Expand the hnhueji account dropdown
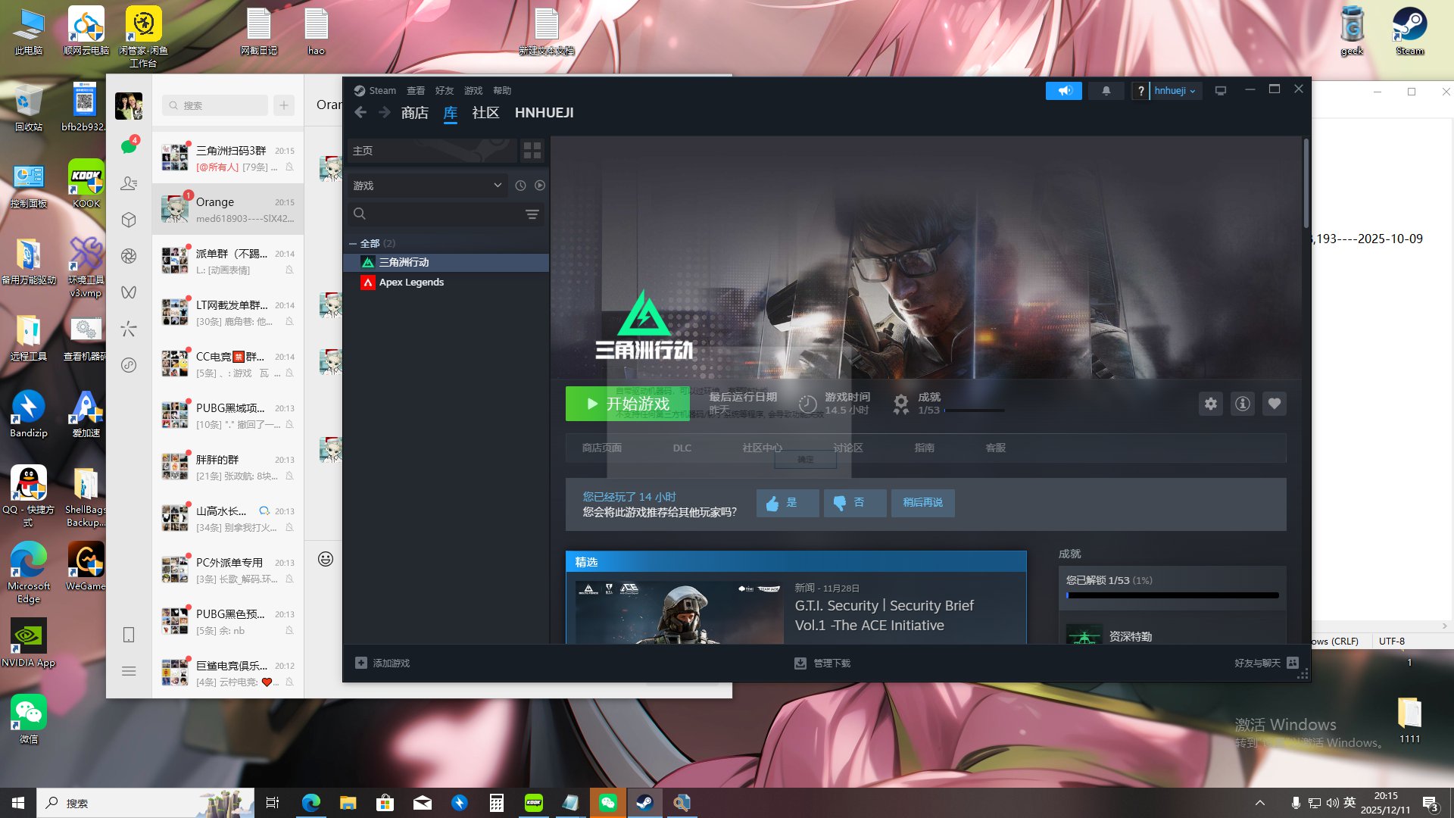The image size is (1454, 818). point(1175,91)
